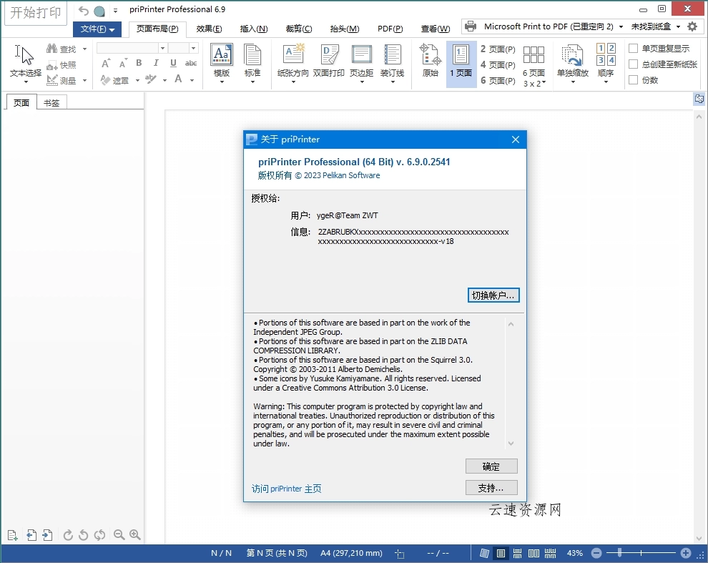
Task: Enable the 份数 (copies) checkbox
Action: coord(633,79)
